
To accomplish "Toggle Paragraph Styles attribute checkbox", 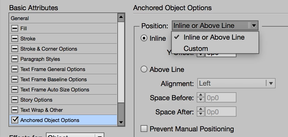I will coord(15,59).
